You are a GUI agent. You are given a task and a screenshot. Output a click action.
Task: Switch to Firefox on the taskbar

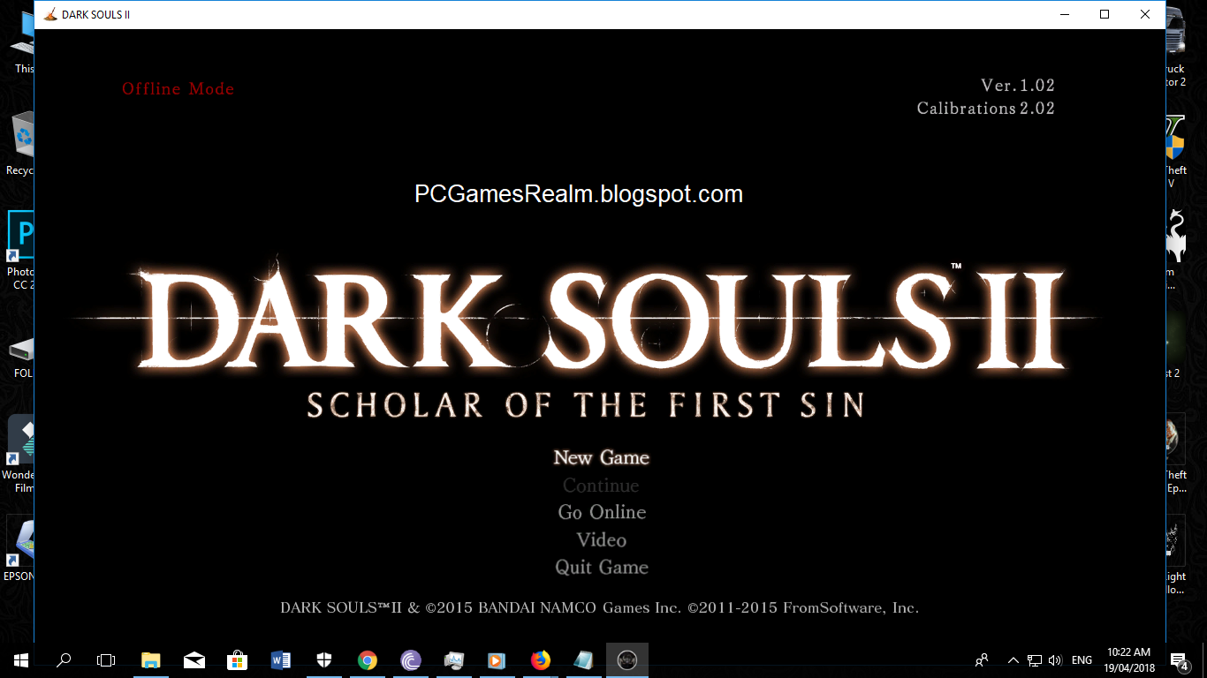540,660
